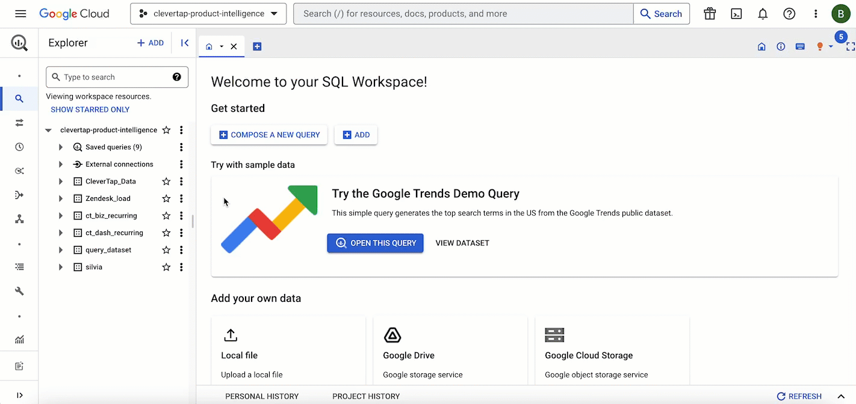Click COMPOSE A NEW QUERY button
The height and width of the screenshot is (404, 856).
pyautogui.click(x=269, y=135)
